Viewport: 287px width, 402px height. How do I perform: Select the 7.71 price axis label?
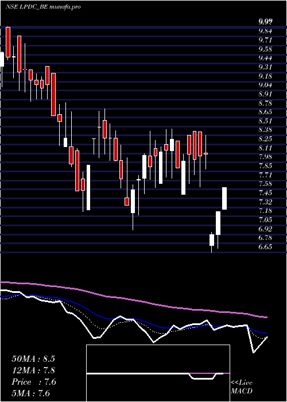coord(265,175)
